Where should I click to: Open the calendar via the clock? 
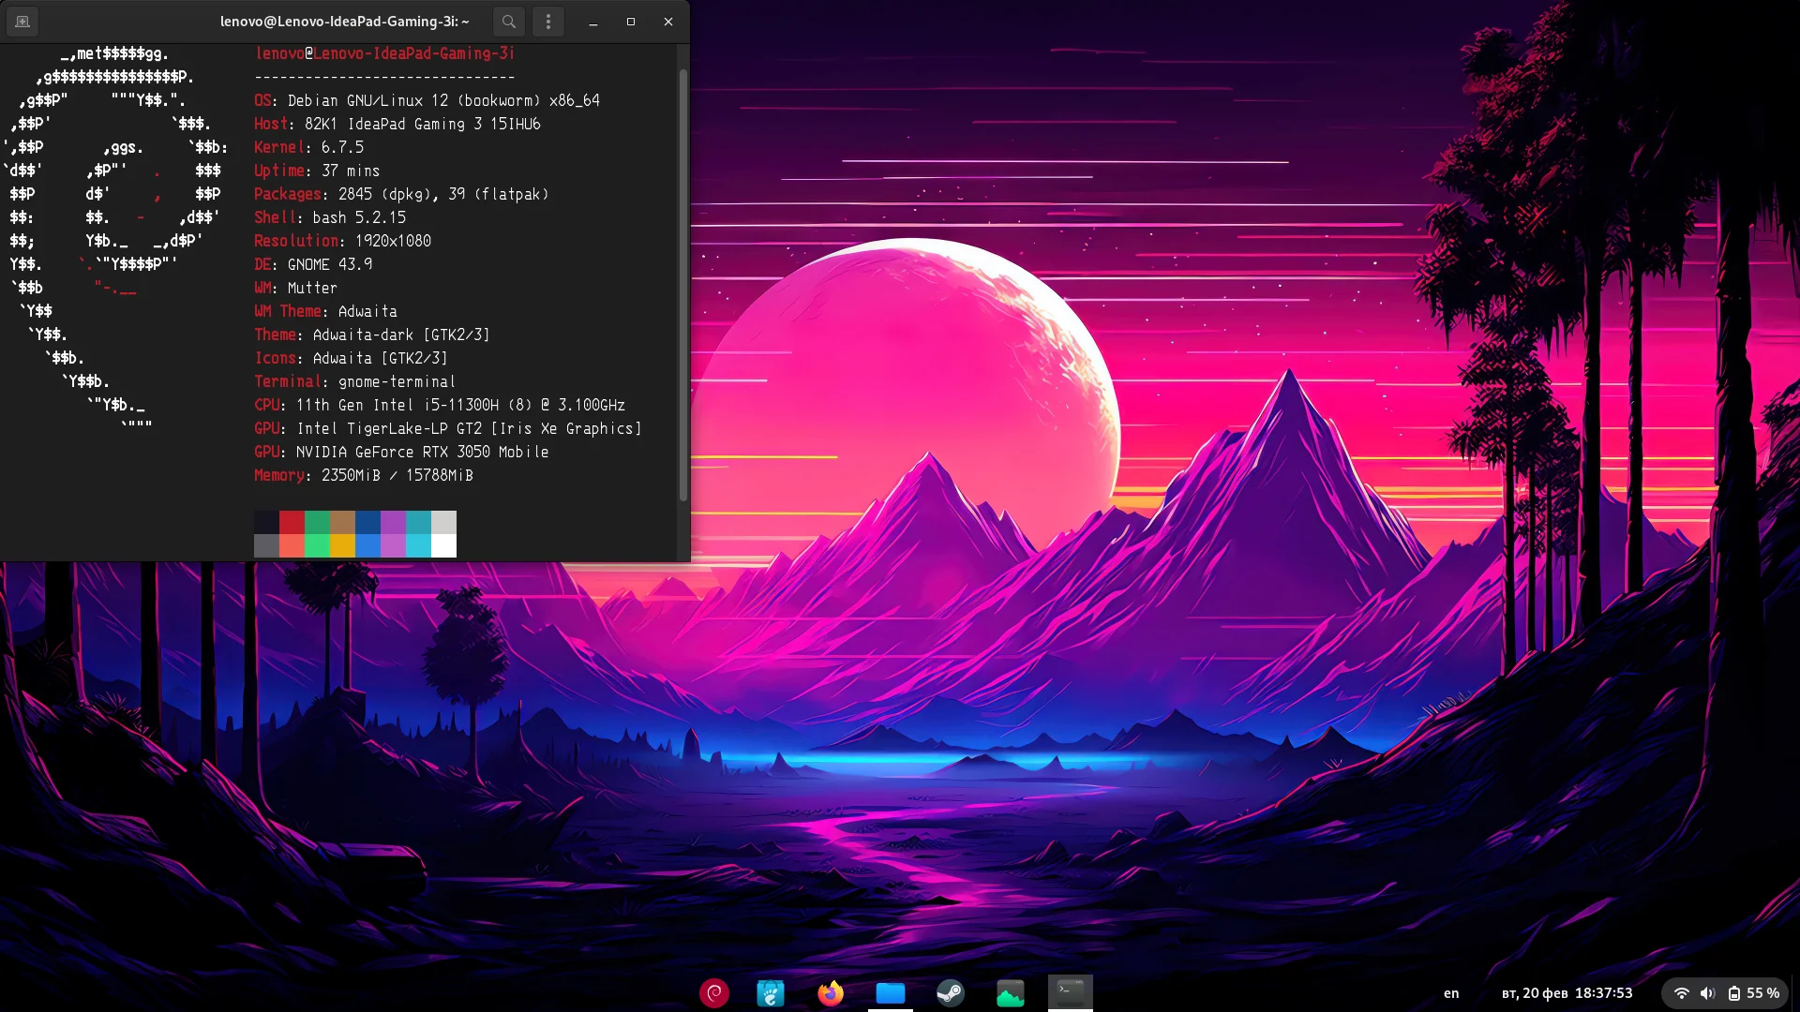[x=1566, y=992]
